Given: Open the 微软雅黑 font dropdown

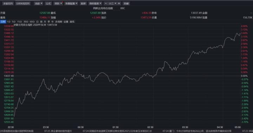Looking at the screenshot, I should pos(95,3).
